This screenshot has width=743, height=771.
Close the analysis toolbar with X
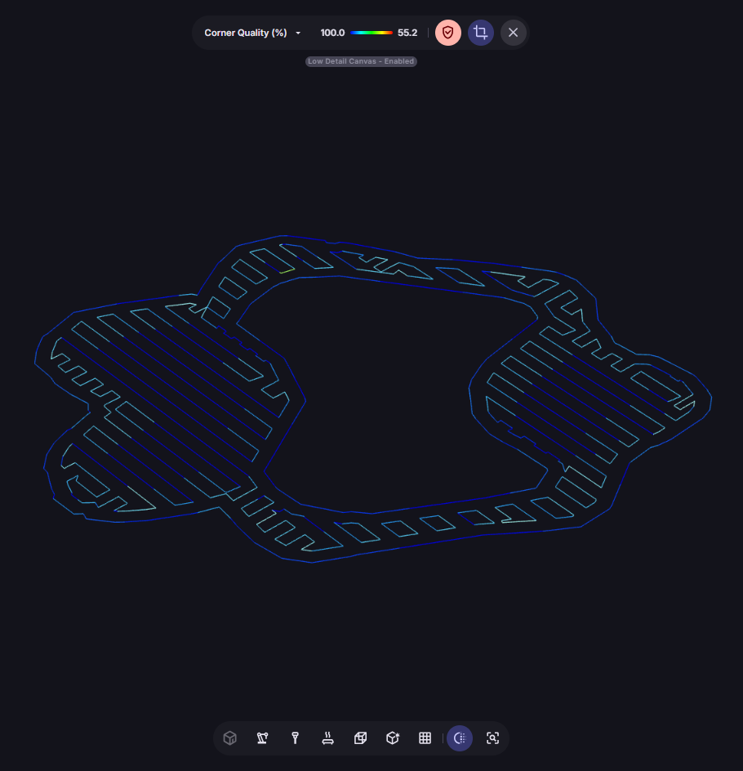tap(513, 33)
